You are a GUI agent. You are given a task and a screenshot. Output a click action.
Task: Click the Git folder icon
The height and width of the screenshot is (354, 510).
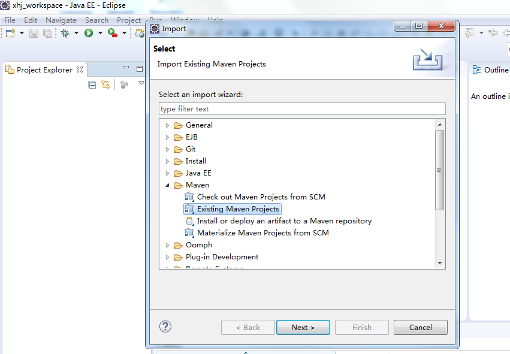point(178,150)
